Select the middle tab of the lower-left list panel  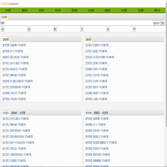14,113
